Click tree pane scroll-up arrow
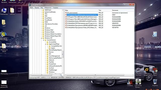 click(63, 10)
